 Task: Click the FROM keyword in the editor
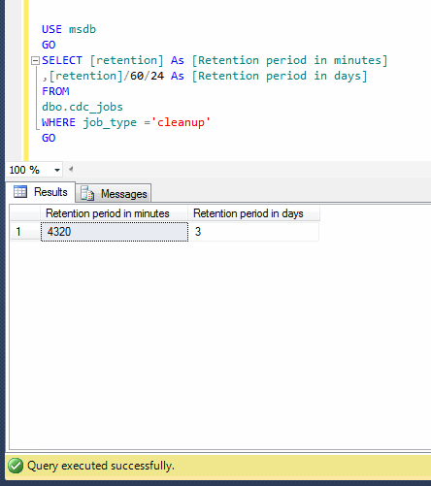coord(55,91)
